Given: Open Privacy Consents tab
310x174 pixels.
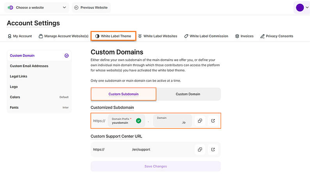Looking at the screenshot, I should 277,36.
